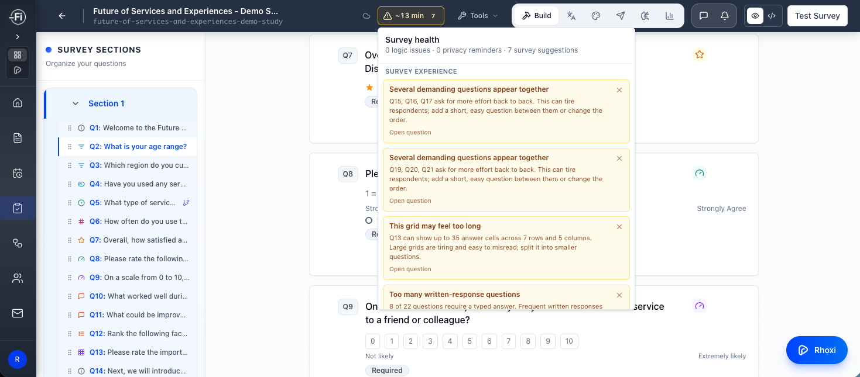Collapse Section 1 in survey sections
This screenshot has height=377, width=860.
click(76, 103)
